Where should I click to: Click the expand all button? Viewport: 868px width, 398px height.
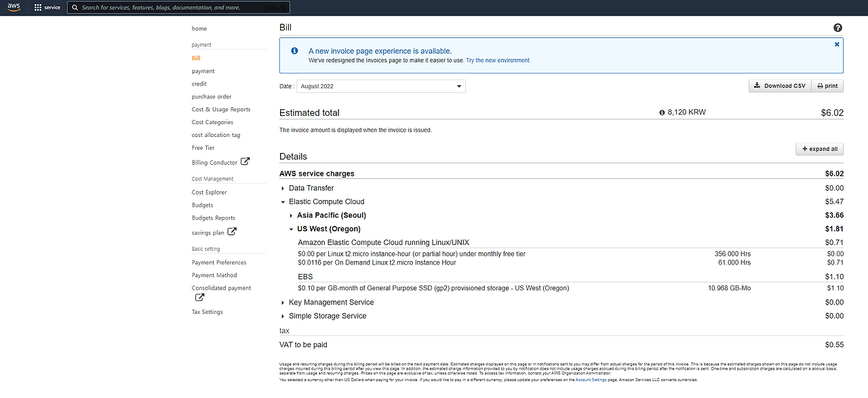(819, 148)
